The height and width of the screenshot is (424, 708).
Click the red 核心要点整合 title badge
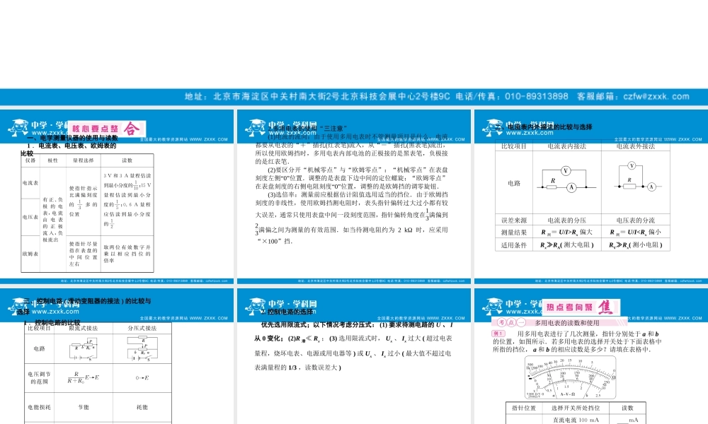coord(107,129)
